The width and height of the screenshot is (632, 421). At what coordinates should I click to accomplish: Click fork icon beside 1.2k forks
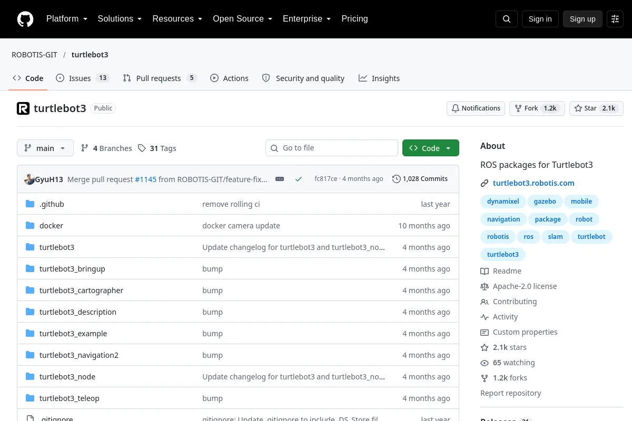tap(485, 378)
